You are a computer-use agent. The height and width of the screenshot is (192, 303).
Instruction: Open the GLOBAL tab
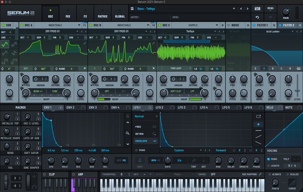120,13
